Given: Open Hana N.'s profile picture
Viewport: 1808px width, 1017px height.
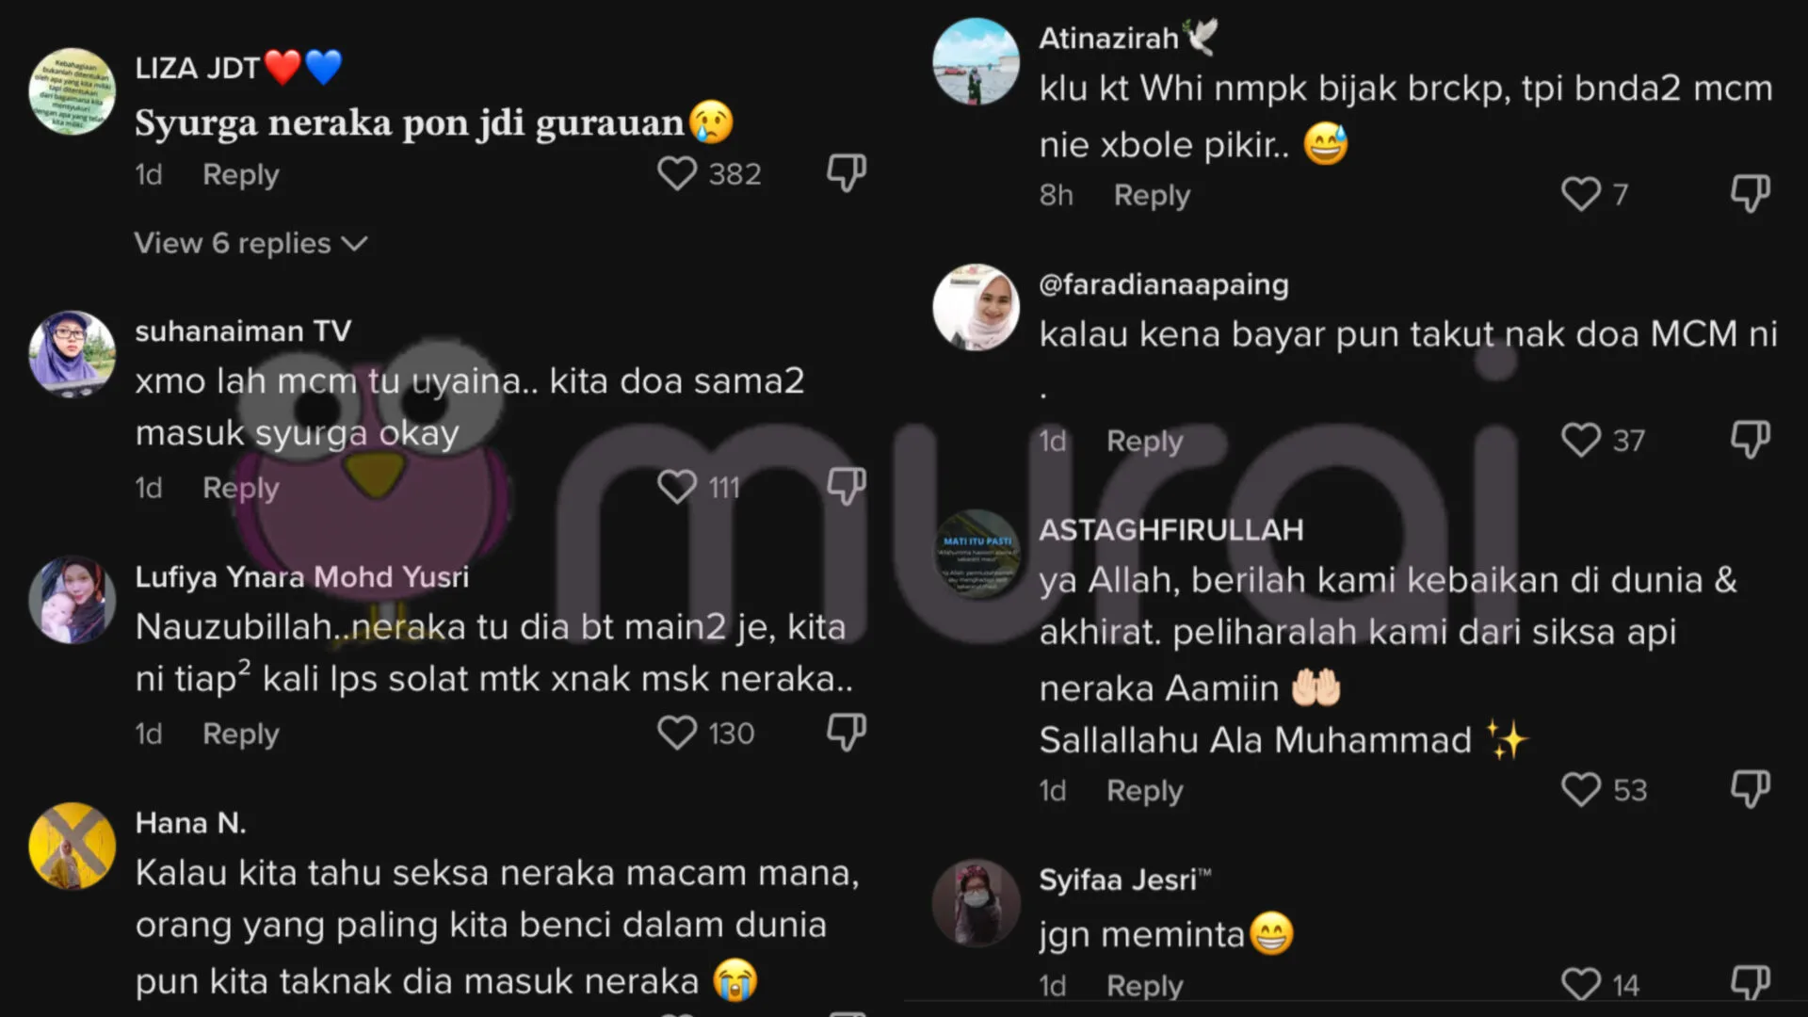Looking at the screenshot, I should (x=73, y=846).
